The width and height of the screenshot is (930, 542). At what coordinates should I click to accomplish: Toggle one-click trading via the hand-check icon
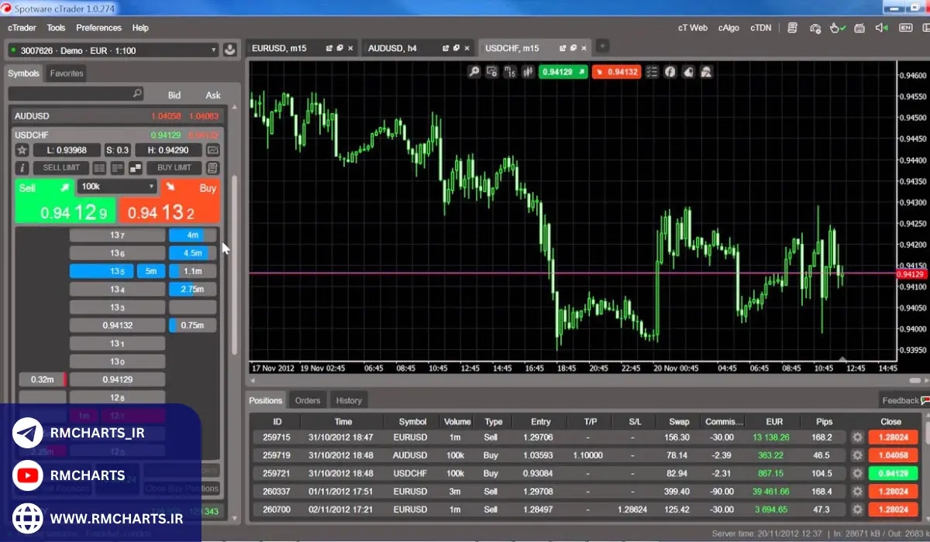[x=837, y=28]
